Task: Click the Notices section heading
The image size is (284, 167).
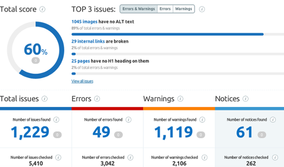Action: 227,99
